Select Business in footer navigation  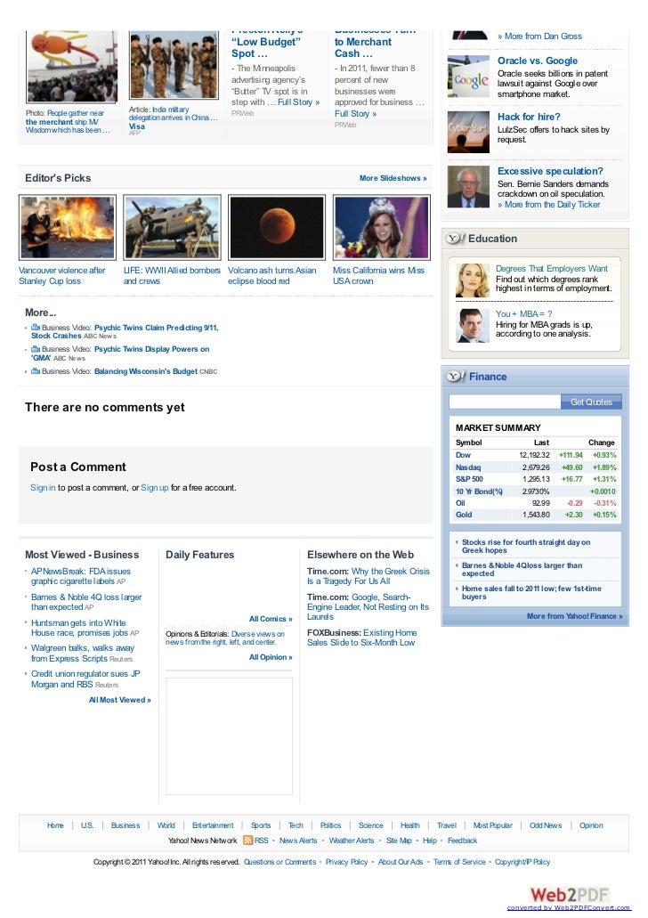click(x=126, y=825)
